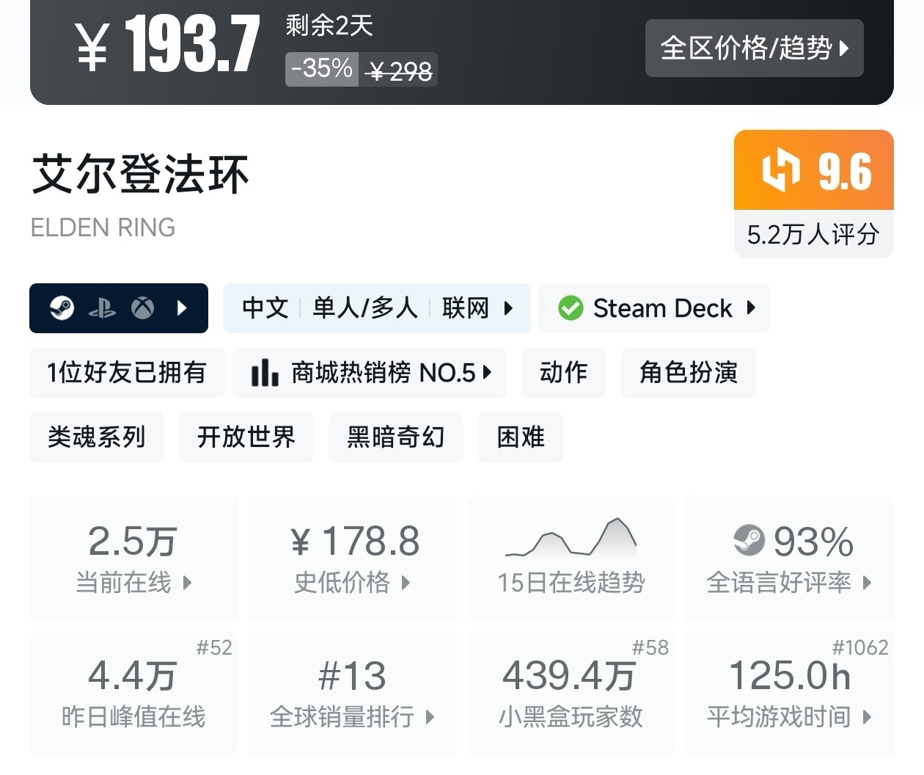This screenshot has width=924, height=775.
Task: Click the bar chart icon for 商城热销榜
Action: pos(265,373)
